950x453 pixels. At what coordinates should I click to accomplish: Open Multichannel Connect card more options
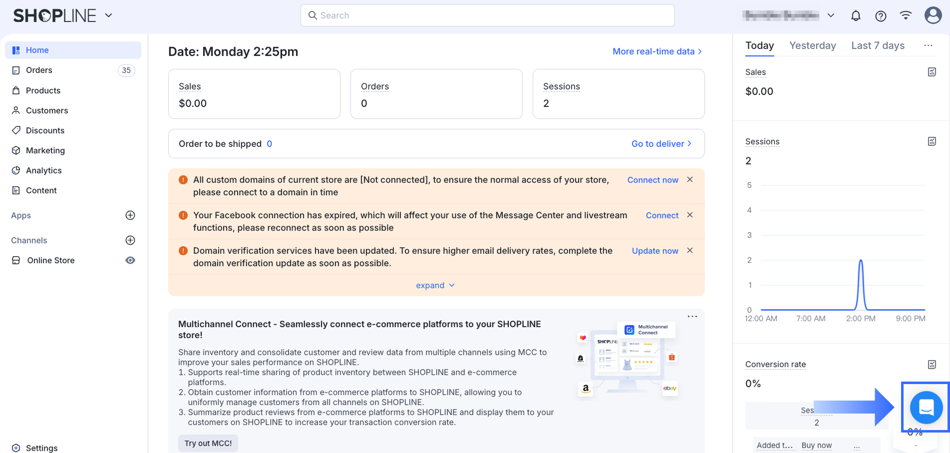click(692, 317)
